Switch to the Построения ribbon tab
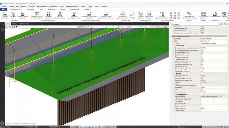Viewport: 229px width, 128px height. (x=30, y=9)
